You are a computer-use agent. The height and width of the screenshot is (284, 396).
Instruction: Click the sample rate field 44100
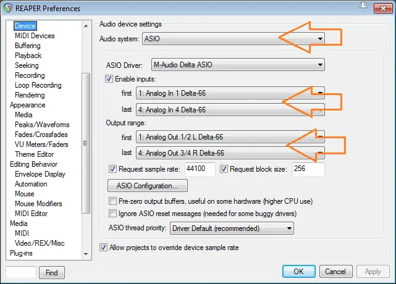point(200,169)
